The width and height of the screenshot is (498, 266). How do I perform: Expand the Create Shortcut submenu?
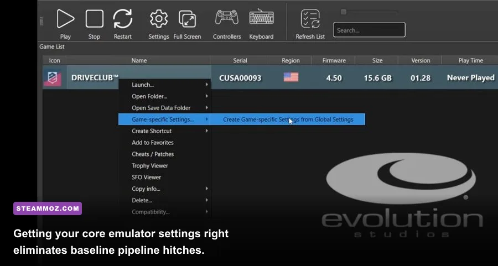tap(164, 131)
